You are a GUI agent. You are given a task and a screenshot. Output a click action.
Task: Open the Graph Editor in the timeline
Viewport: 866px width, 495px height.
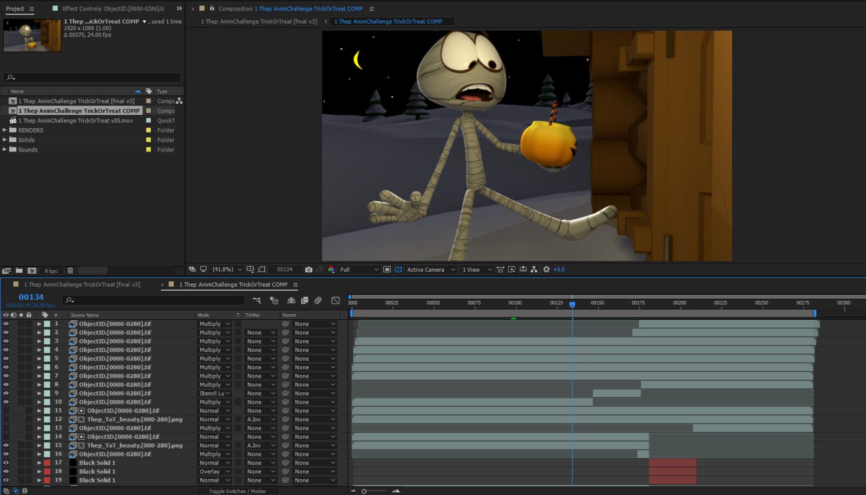(336, 301)
